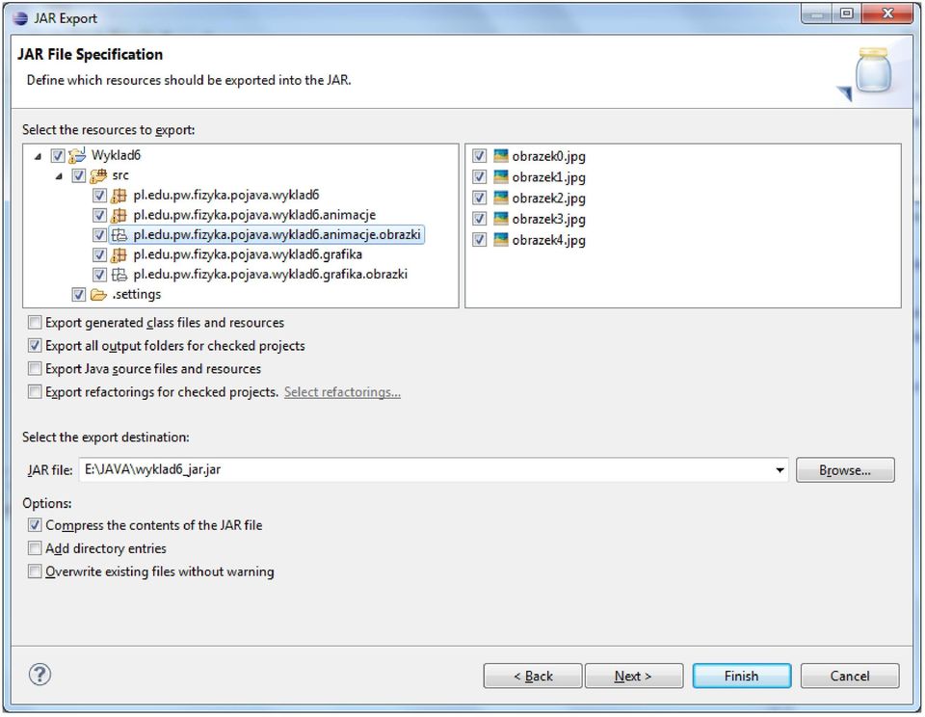Enable Export generated class files and resources
This screenshot has height=717, width=925.
(35, 323)
